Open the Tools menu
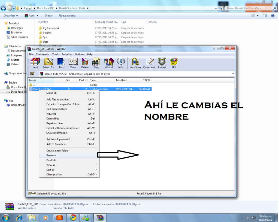This screenshot has width=279, height=222. 55,54
